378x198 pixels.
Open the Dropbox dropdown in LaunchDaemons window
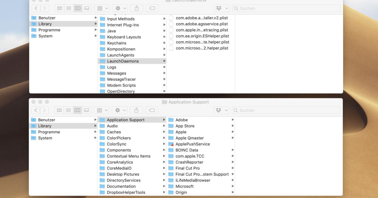(x=221, y=8)
